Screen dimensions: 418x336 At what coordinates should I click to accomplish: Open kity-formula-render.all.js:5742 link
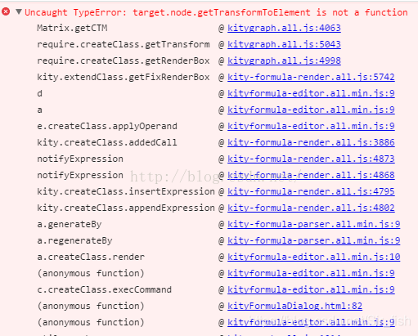(311, 77)
